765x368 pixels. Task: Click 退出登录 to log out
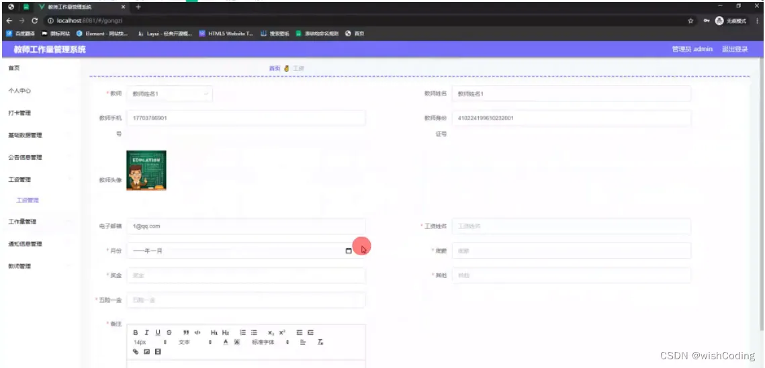[735, 49]
